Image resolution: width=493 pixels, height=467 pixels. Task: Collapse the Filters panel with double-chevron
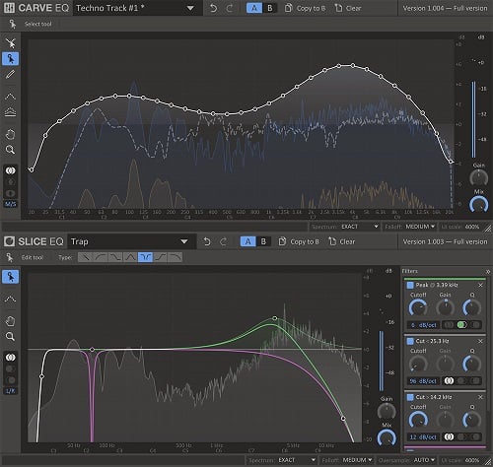pos(488,272)
